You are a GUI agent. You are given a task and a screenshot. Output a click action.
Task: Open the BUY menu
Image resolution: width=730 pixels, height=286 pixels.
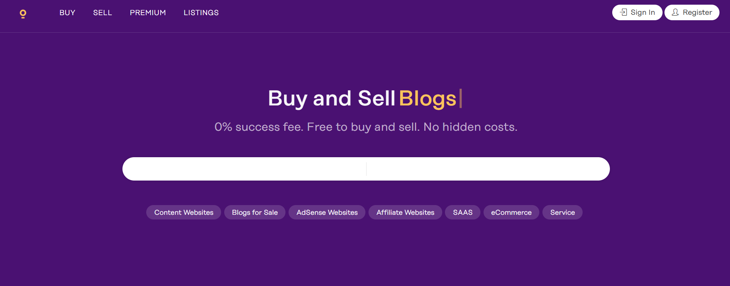point(67,12)
